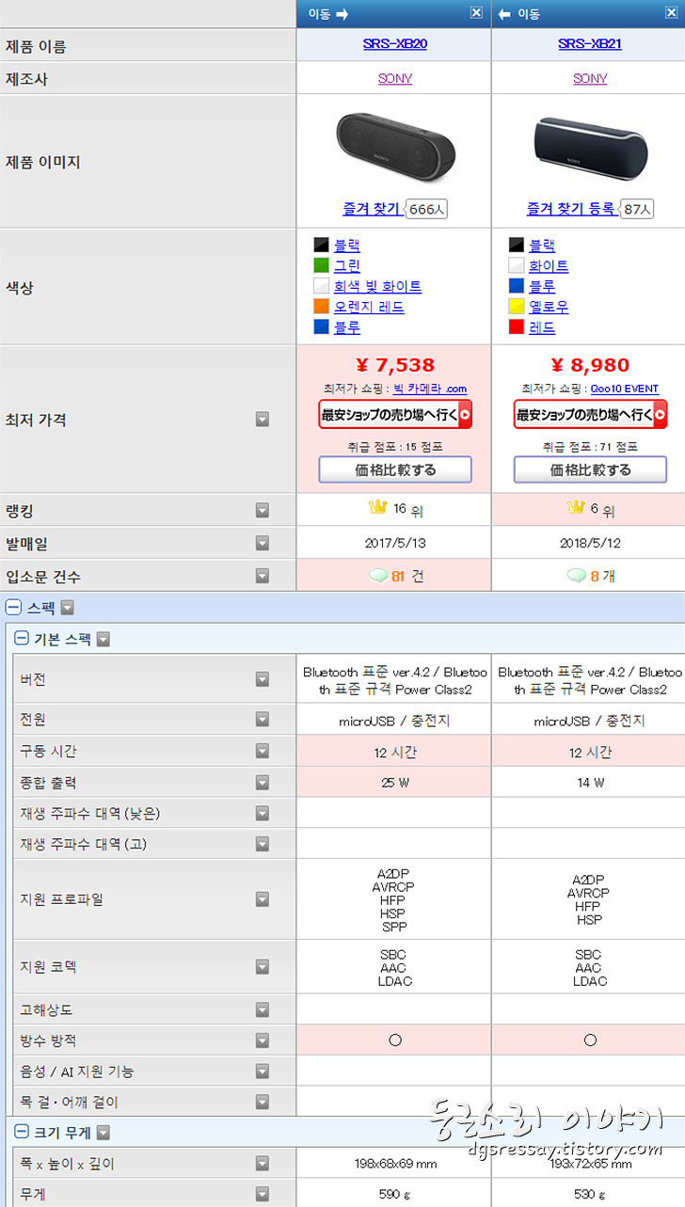The height and width of the screenshot is (1207, 685).
Task: Open the 81 건 reviews for SRS-XB20
Action: click(406, 576)
